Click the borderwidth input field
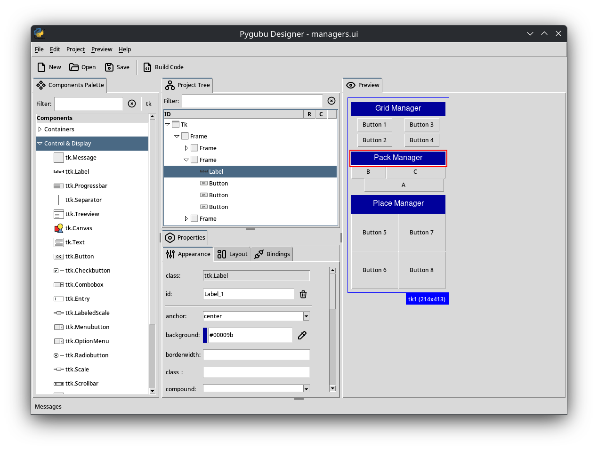This screenshot has width=598, height=451. pos(256,355)
